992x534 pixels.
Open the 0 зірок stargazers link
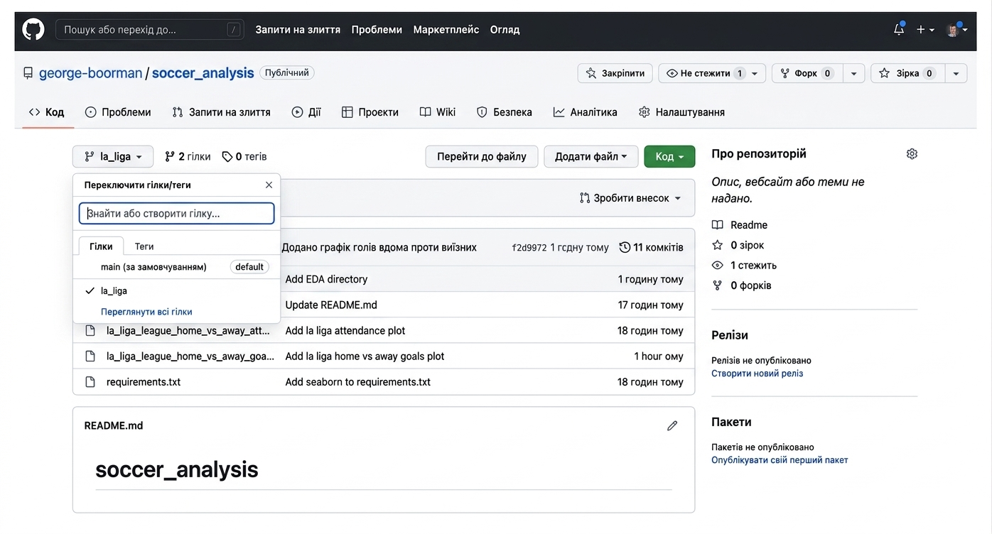738,245
